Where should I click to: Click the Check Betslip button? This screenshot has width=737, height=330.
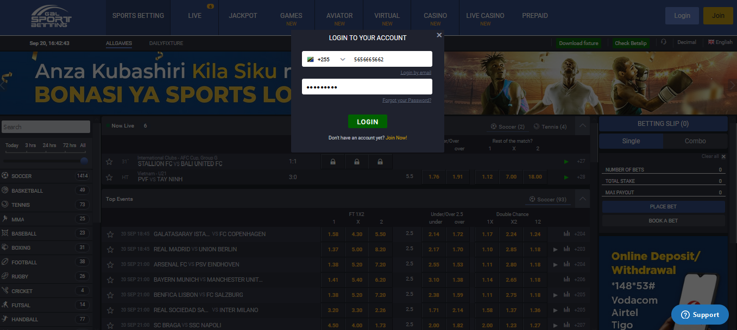pos(631,43)
